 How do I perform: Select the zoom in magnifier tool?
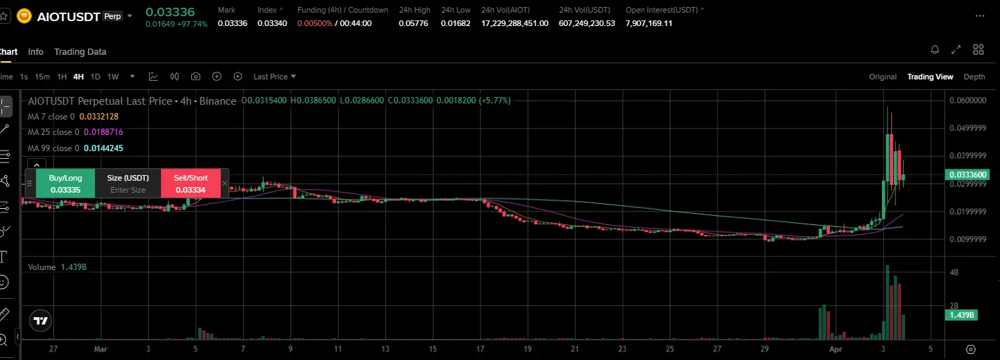4,339
